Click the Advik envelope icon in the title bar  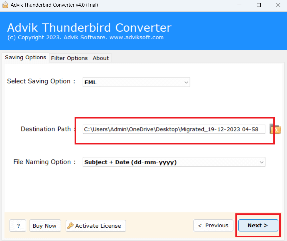tap(5, 5)
